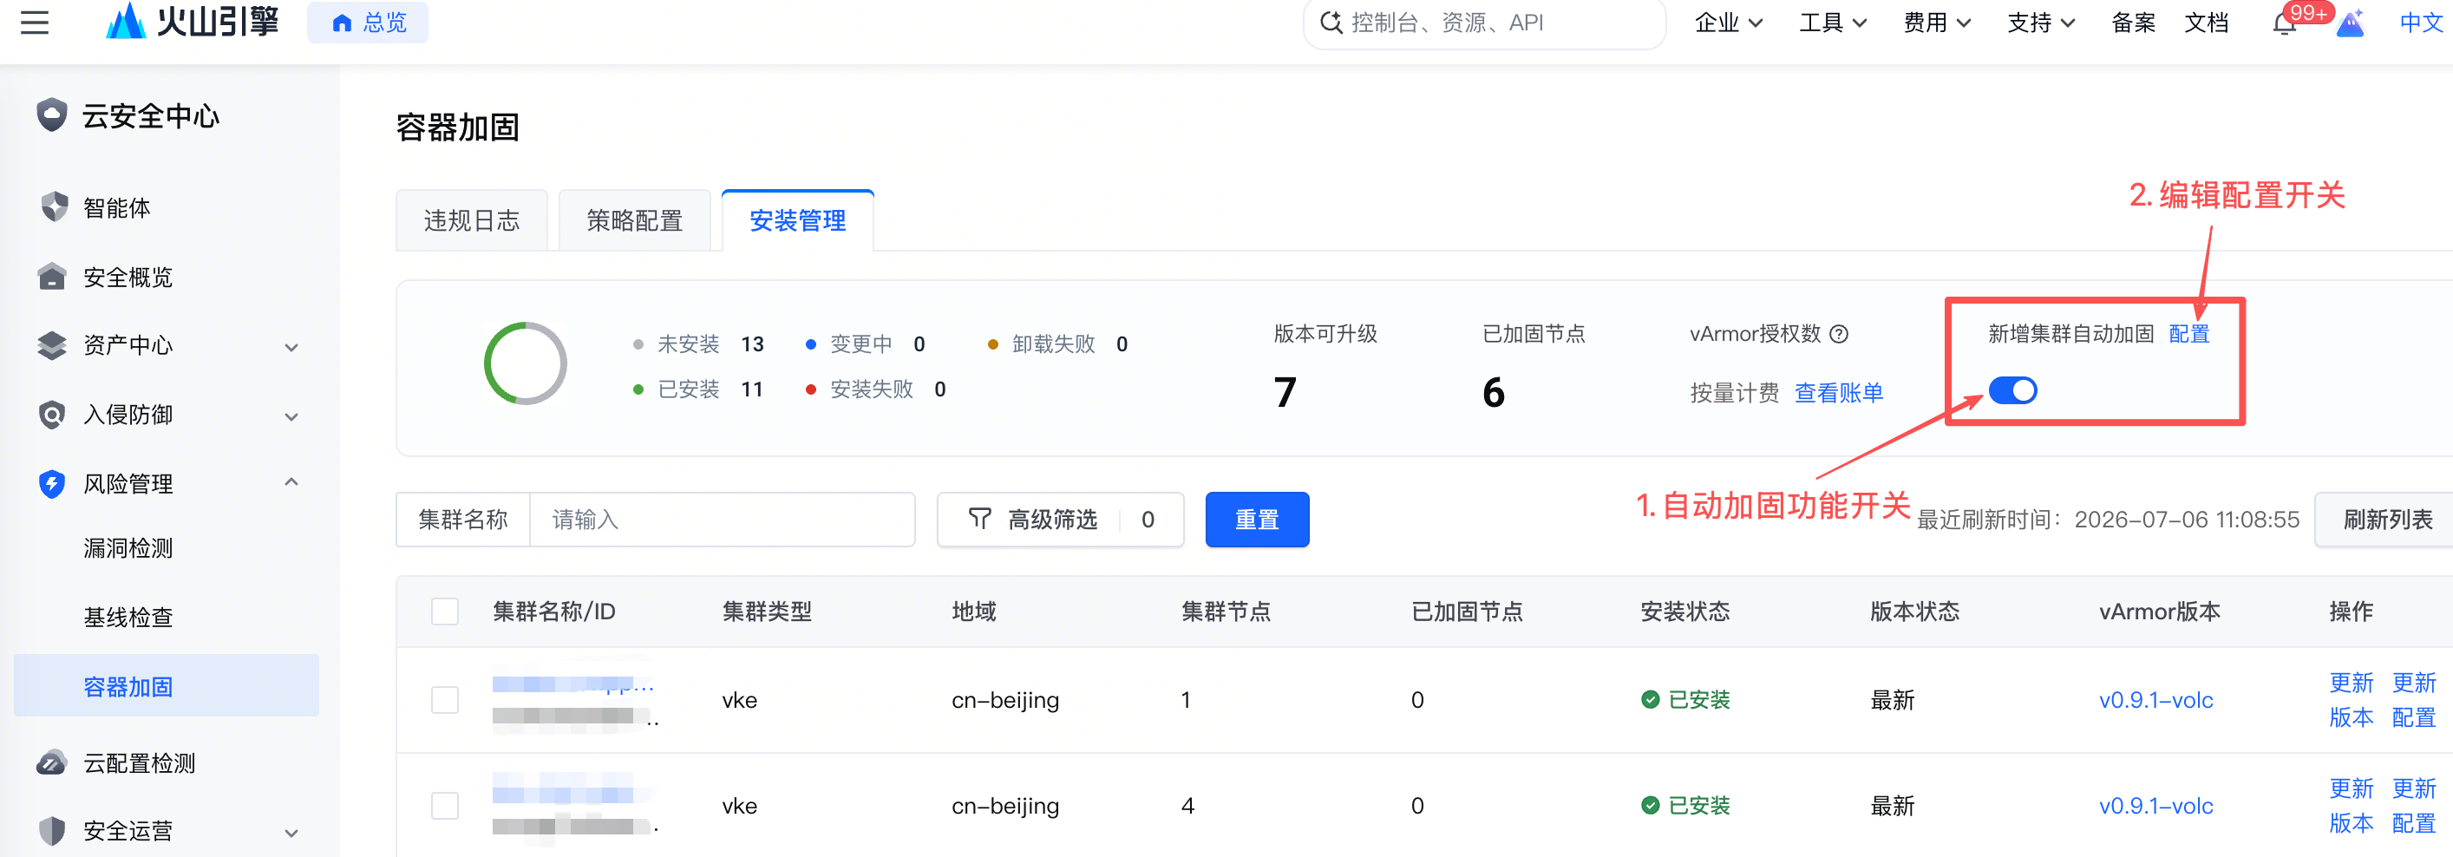The width and height of the screenshot is (2453, 857).
Task: Open the user avatar menu
Action: 2350,23
